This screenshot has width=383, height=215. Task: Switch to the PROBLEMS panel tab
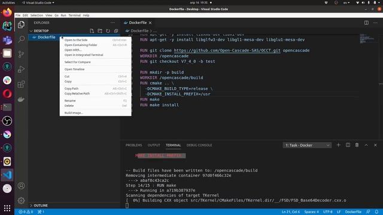[133, 145]
